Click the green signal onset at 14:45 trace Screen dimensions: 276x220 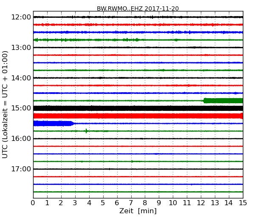pos(223,101)
